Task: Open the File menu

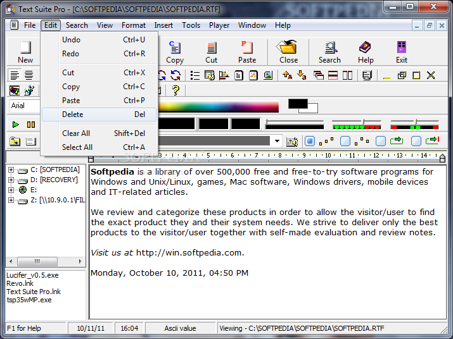Action: (30, 25)
